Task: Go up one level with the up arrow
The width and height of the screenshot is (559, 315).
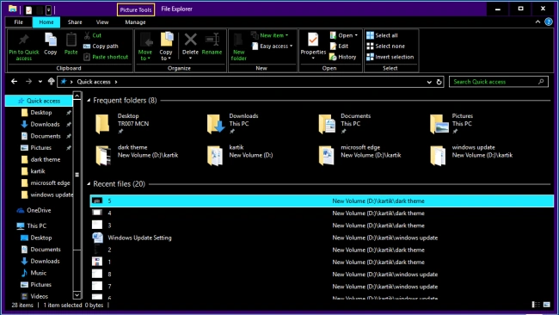Action: tap(52, 82)
